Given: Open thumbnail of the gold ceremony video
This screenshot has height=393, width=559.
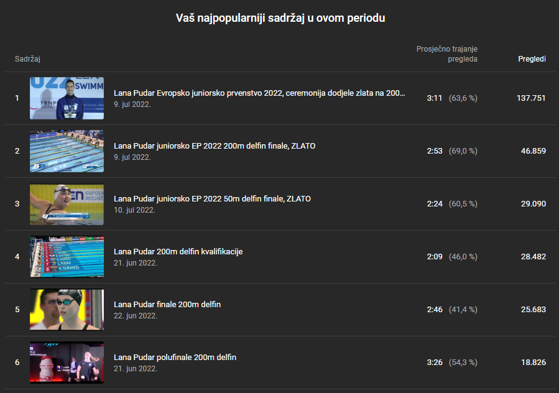Looking at the screenshot, I should point(67,98).
